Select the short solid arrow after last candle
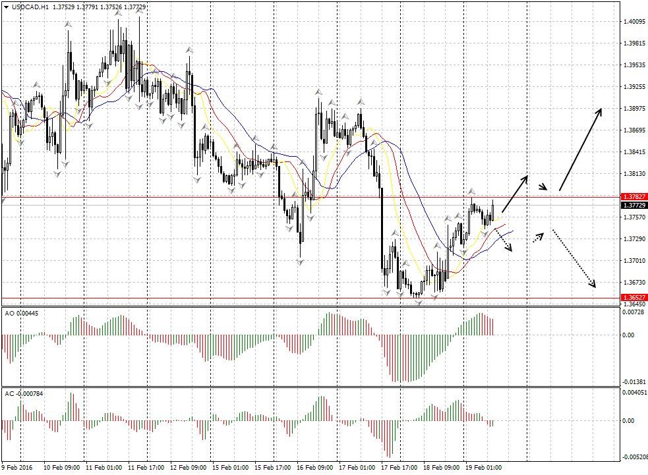Image resolution: width=648 pixels, height=475 pixels. 515,194
